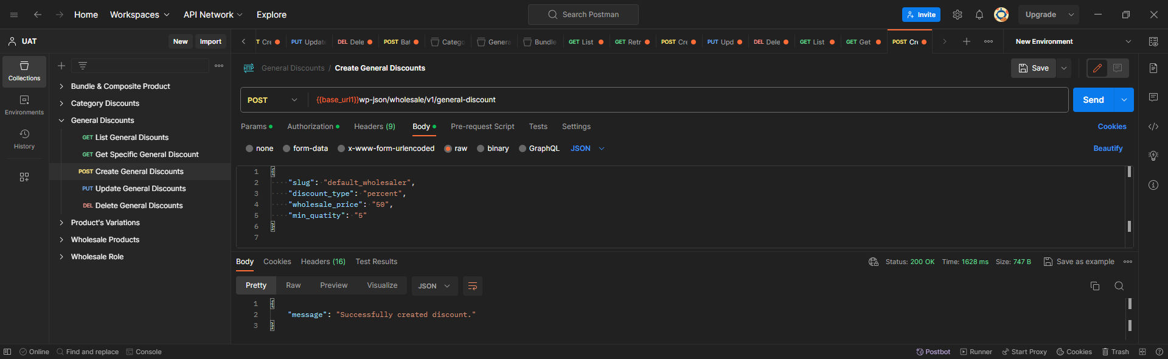
Task: Open the response JSON format dropdown
Action: coord(434,286)
